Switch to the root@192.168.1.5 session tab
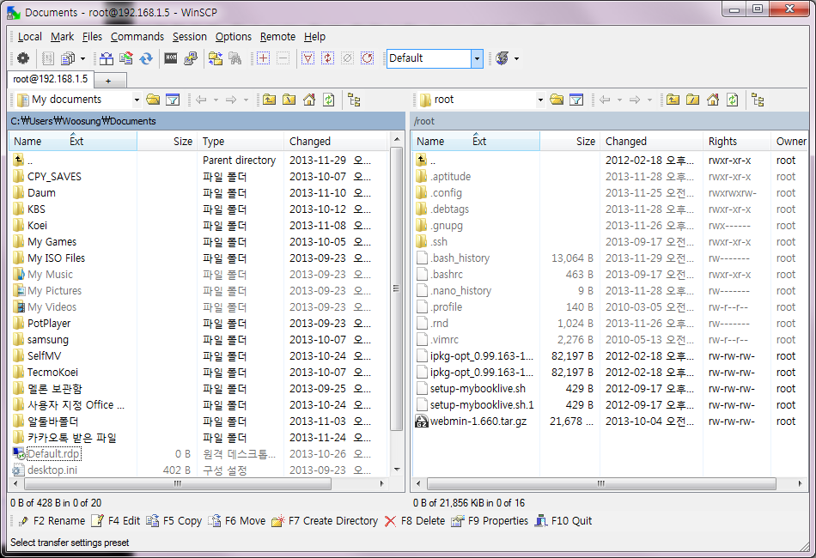 click(50, 79)
